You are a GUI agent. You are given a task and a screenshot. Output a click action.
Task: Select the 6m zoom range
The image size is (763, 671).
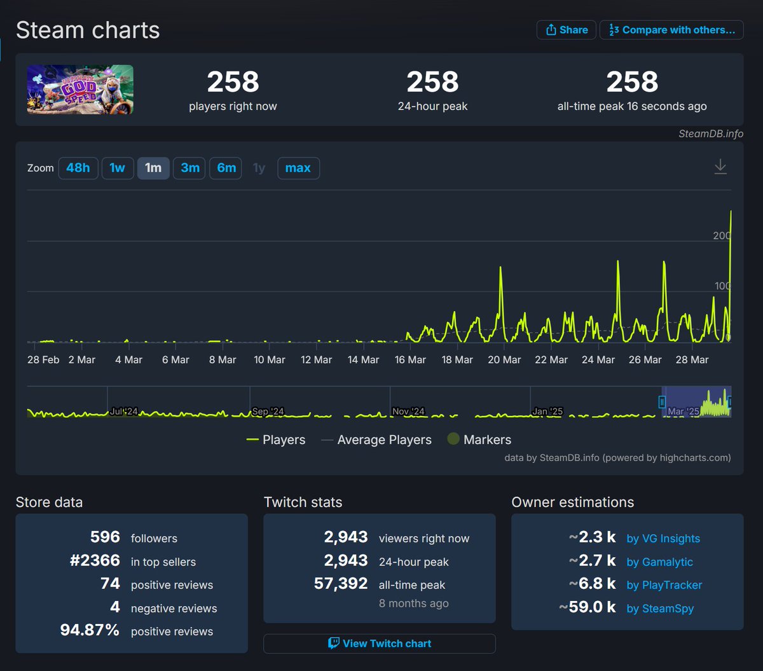click(226, 168)
